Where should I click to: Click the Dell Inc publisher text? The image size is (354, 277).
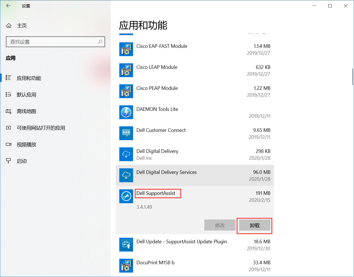(144, 158)
